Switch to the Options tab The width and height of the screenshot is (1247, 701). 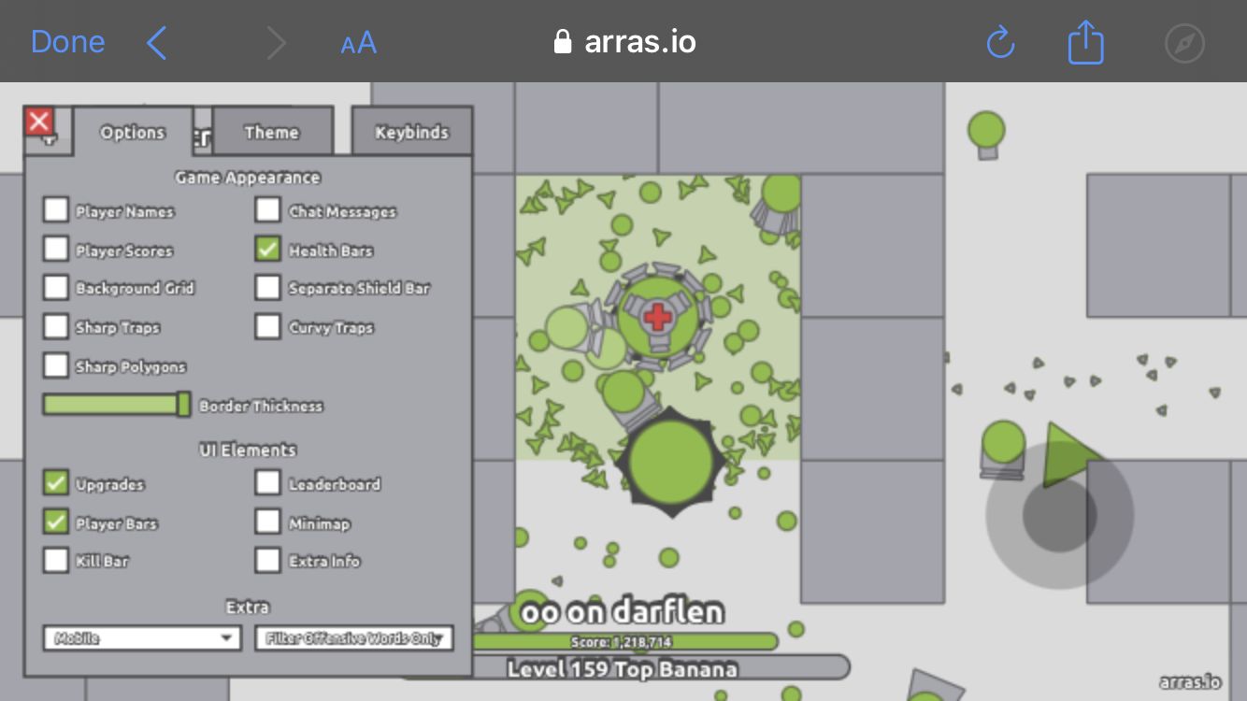coord(133,132)
